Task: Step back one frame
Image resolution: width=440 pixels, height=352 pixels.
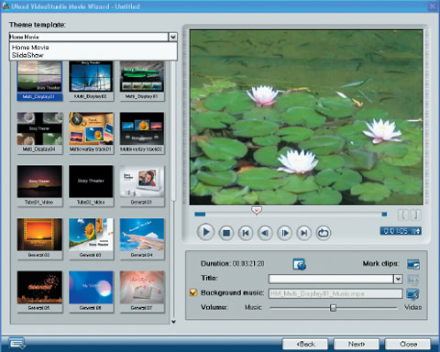Action: point(265,233)
